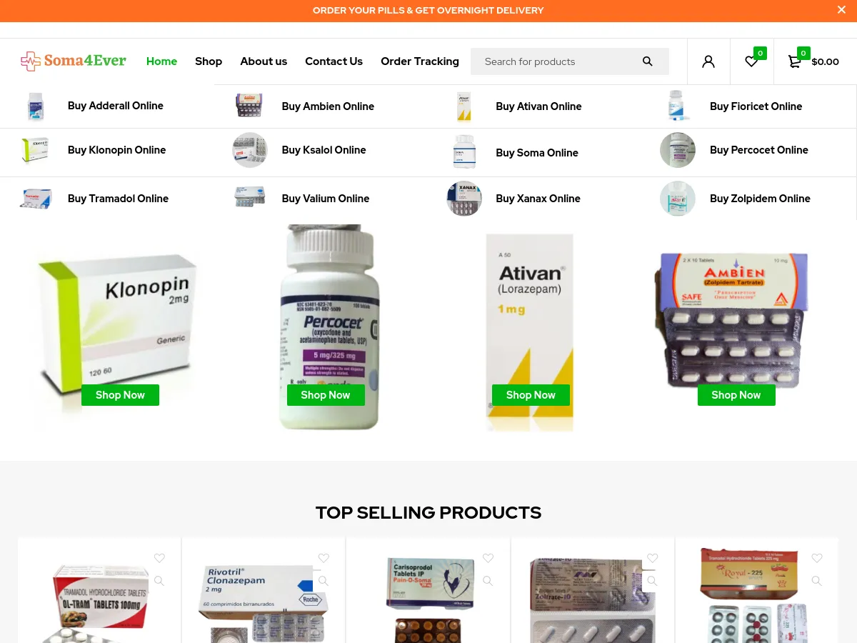
Task: Go to the Shop menu item
Action: tap(209, 61)
